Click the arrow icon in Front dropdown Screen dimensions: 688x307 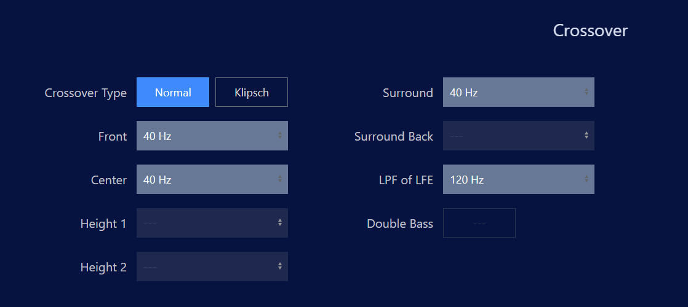coord(280,136)
